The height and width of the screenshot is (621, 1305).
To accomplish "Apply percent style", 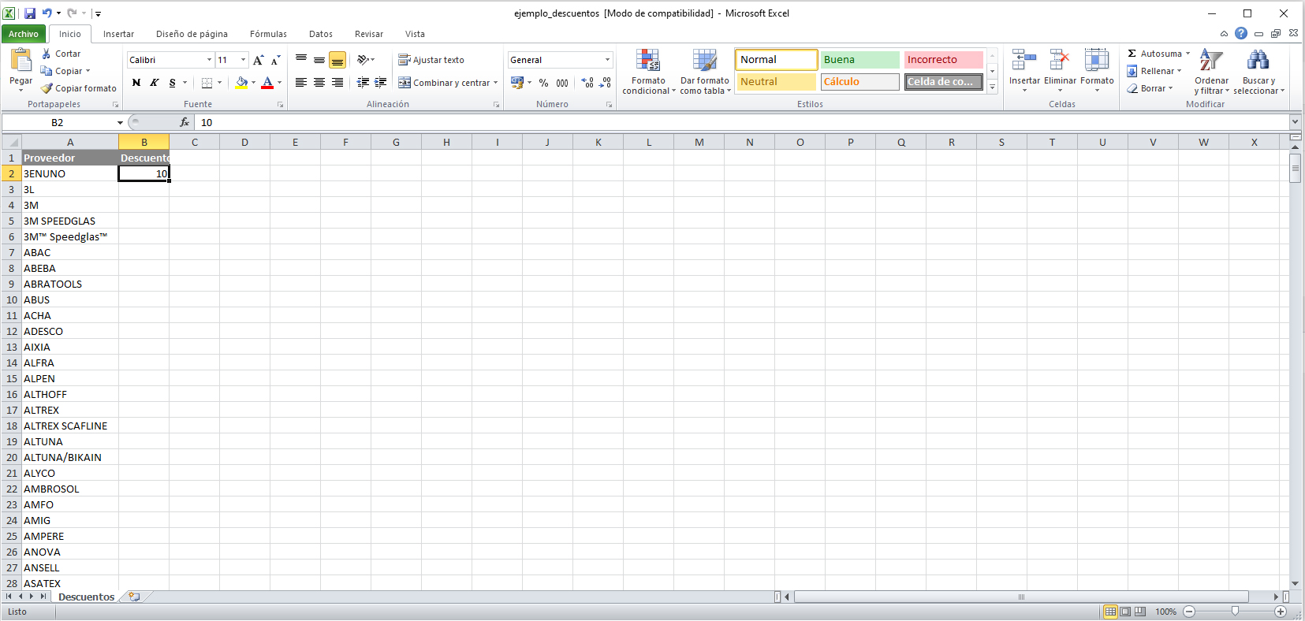I will (544, 83).
